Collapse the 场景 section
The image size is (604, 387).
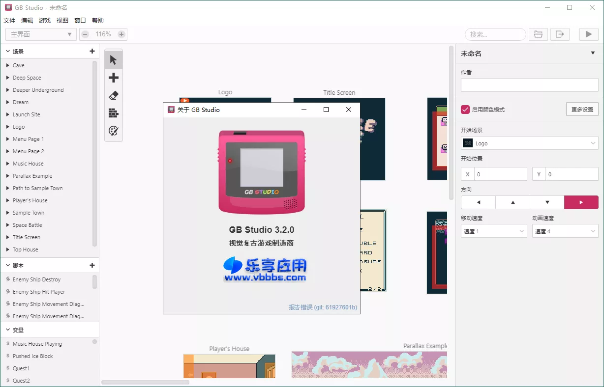tap(8, 51)
